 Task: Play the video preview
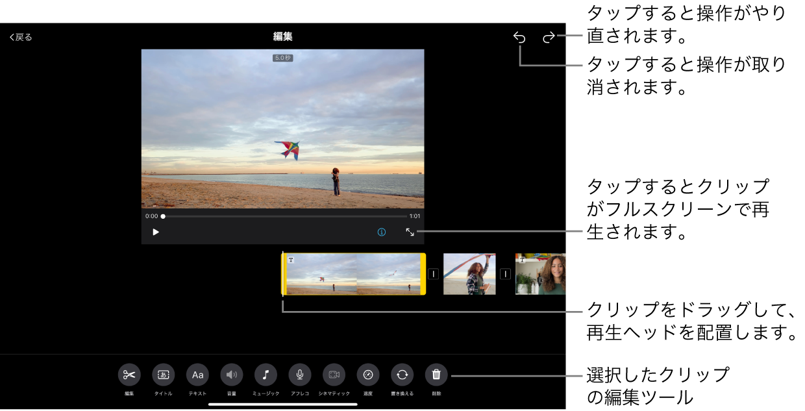[156, 232]
